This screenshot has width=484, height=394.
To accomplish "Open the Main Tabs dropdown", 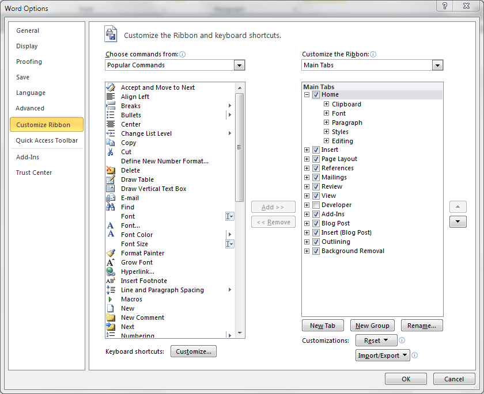I will click(437, 65).
